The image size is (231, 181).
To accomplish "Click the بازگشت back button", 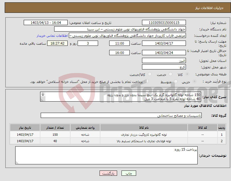I will 108,173.
